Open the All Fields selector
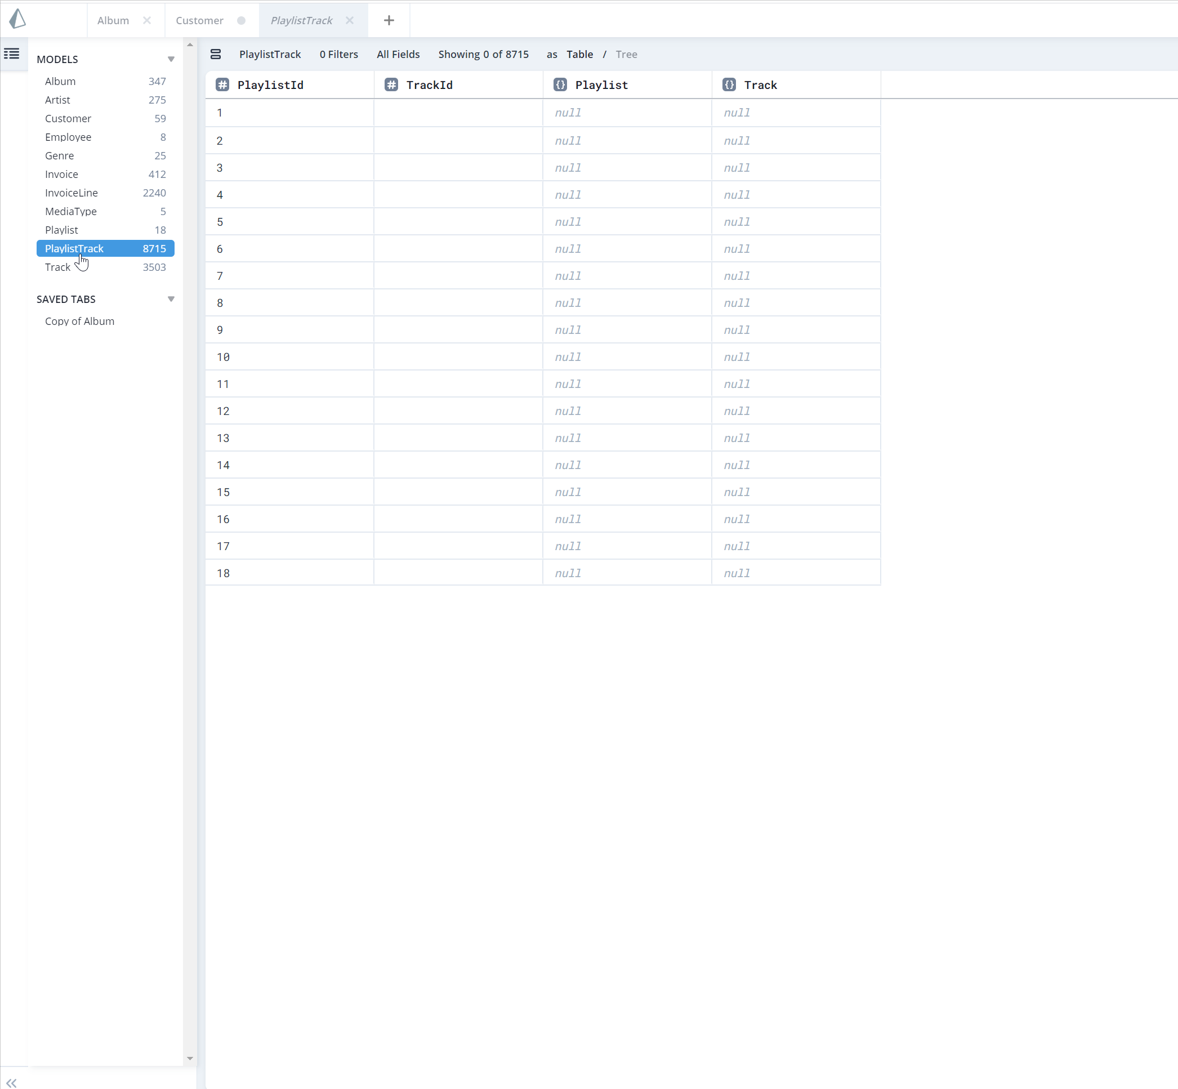The width and height of the screenshot is (1178, 1089). tap(398, 54)
